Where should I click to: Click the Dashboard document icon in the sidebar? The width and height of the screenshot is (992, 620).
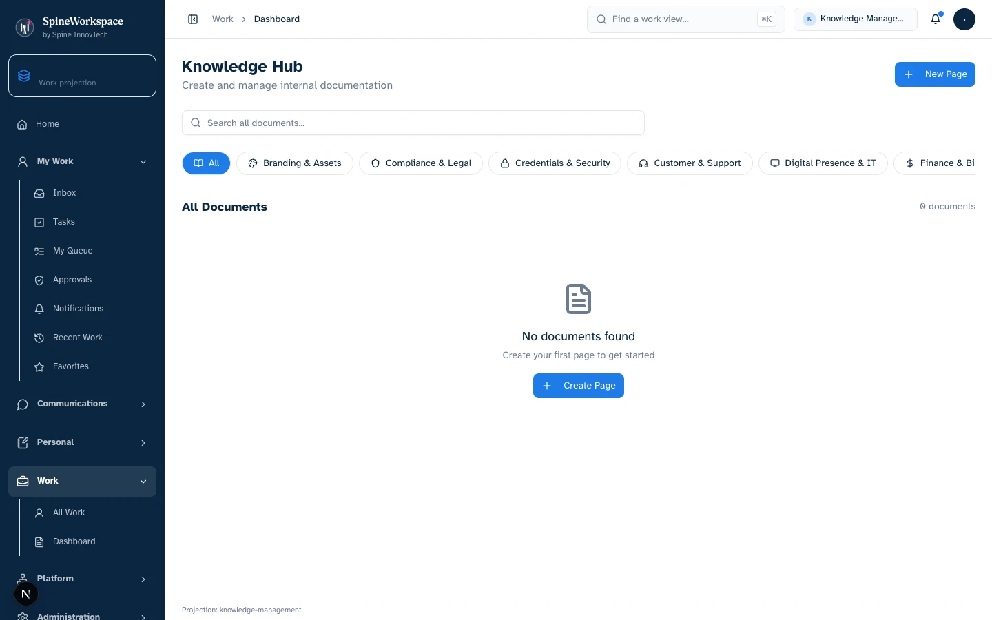pos(39,541)
